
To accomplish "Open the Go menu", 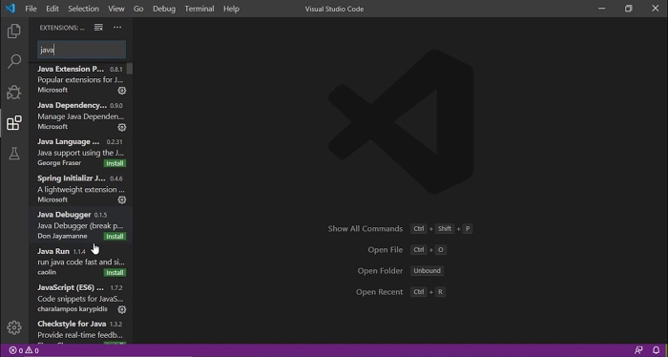I will tap(138, 9).
